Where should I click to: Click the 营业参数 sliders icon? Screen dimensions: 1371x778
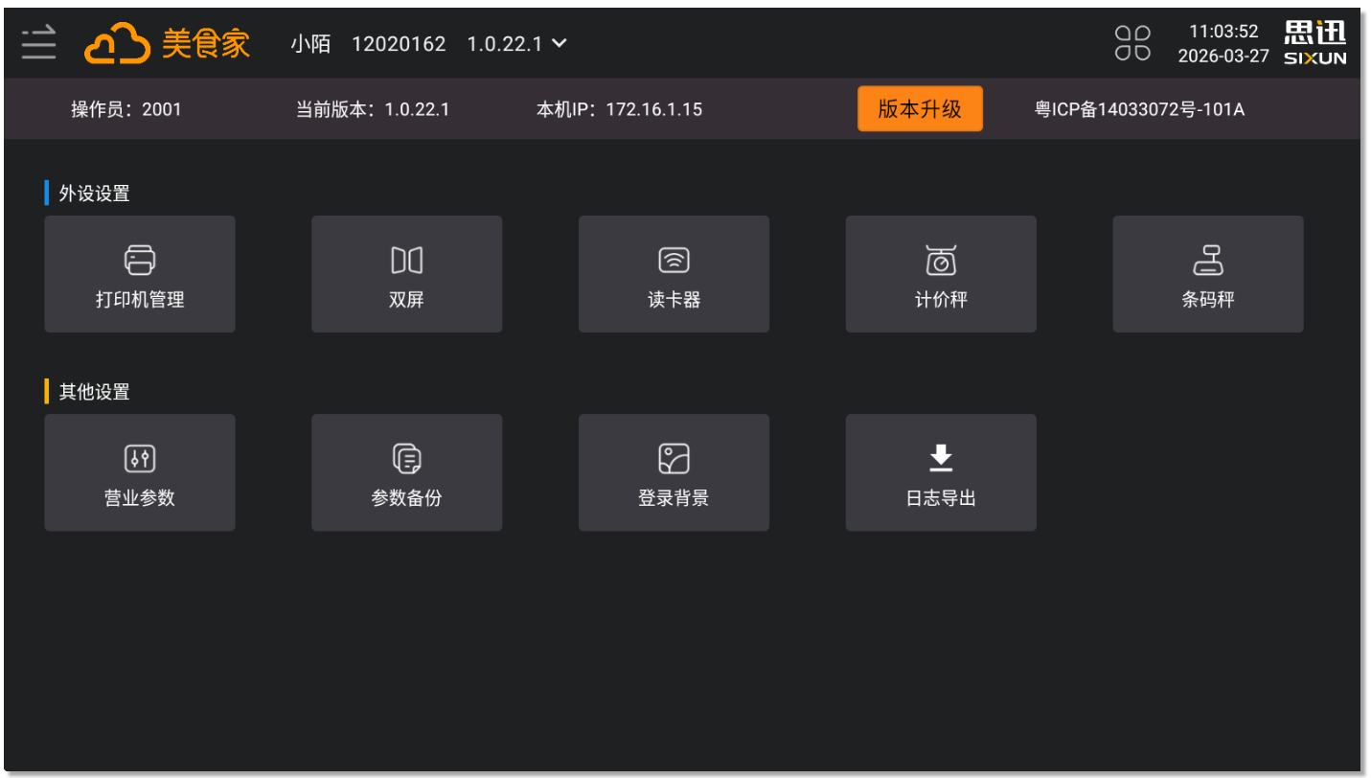click(x=140, y=459)
